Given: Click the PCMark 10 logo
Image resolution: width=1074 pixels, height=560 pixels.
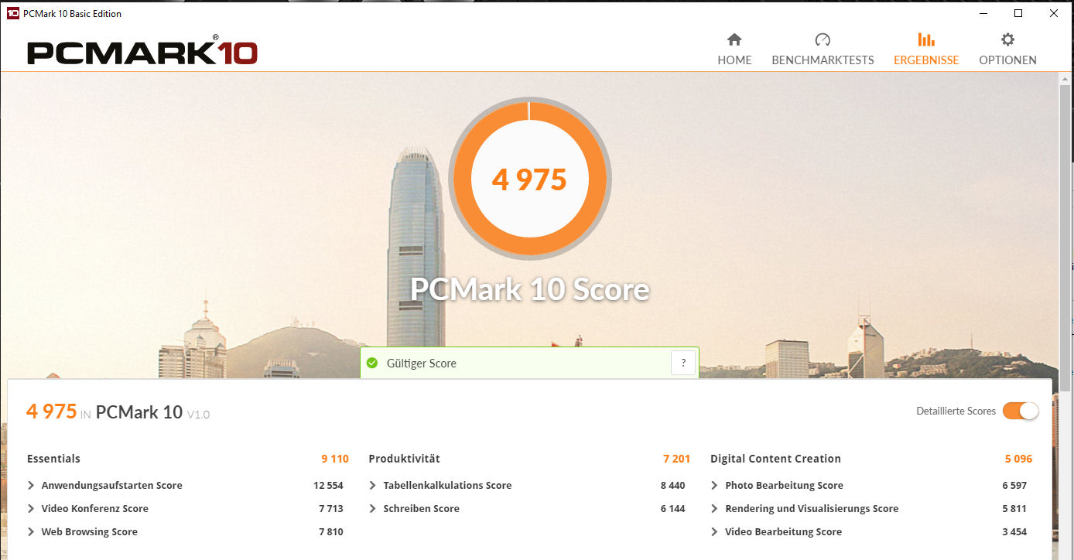Looking at the screenshot, I should [142, 51].
